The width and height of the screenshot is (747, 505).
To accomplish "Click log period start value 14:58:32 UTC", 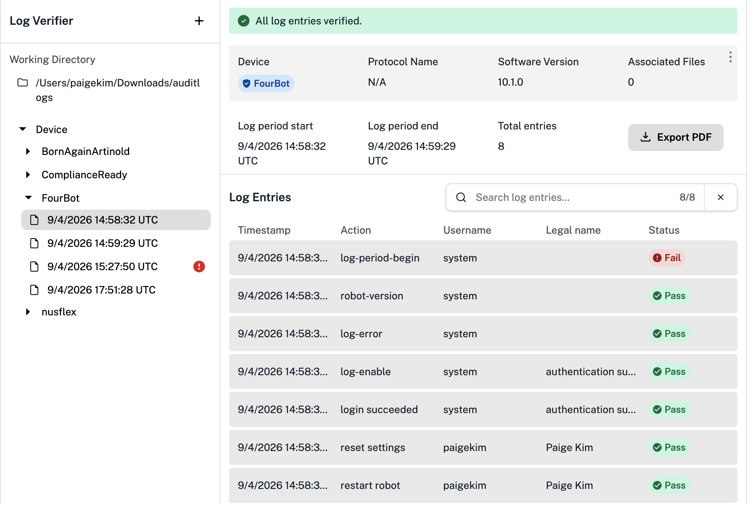I will tap(282, 154).
